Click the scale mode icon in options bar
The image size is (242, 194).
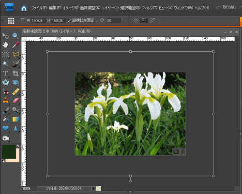click(144, 21)
